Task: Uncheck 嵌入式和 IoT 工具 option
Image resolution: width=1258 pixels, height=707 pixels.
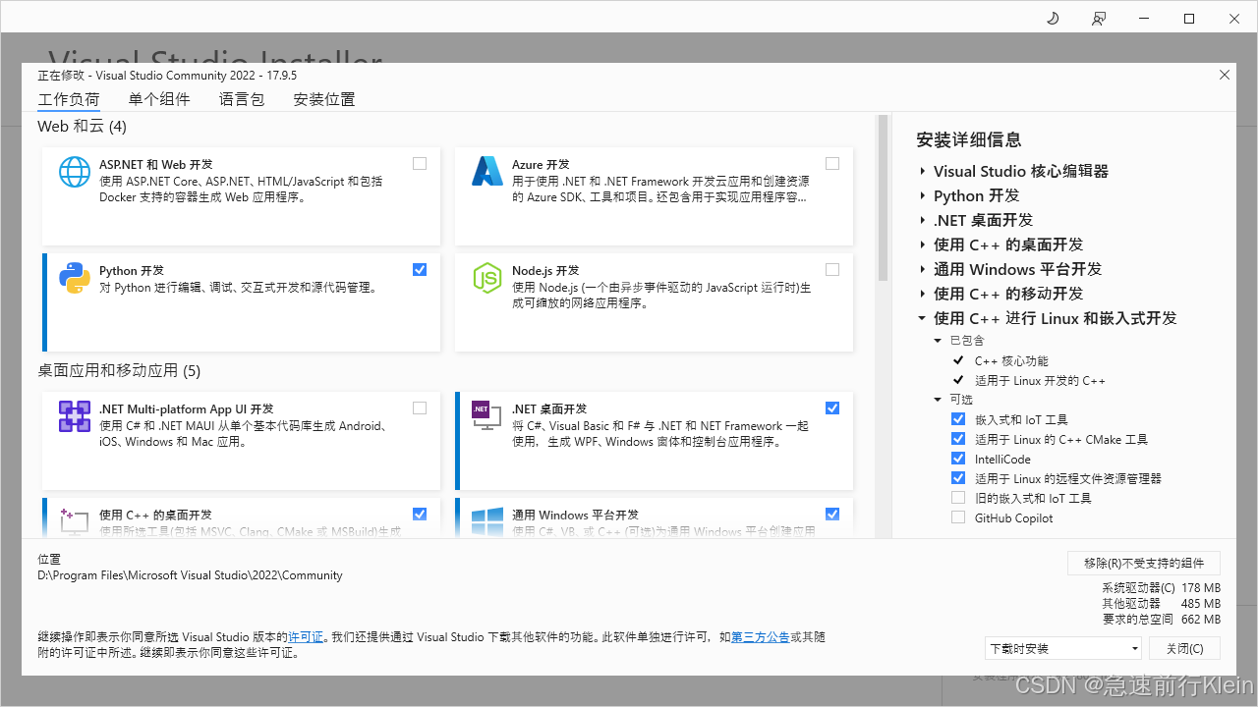Action: pyautogui.click(x=958, y=419)
